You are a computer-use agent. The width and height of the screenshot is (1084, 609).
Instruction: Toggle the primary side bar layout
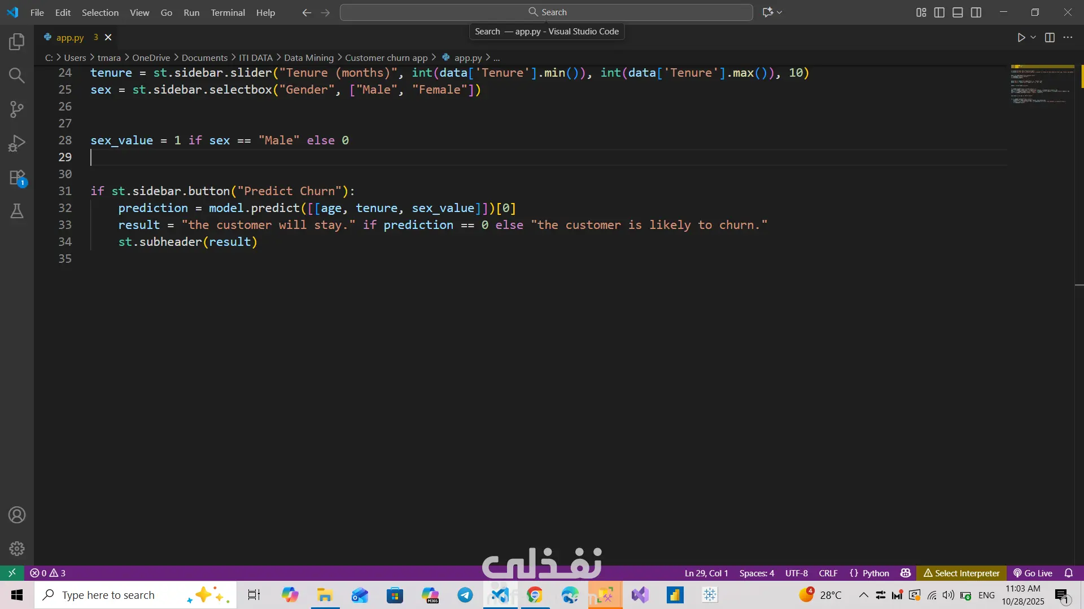[x=939, y=12]
